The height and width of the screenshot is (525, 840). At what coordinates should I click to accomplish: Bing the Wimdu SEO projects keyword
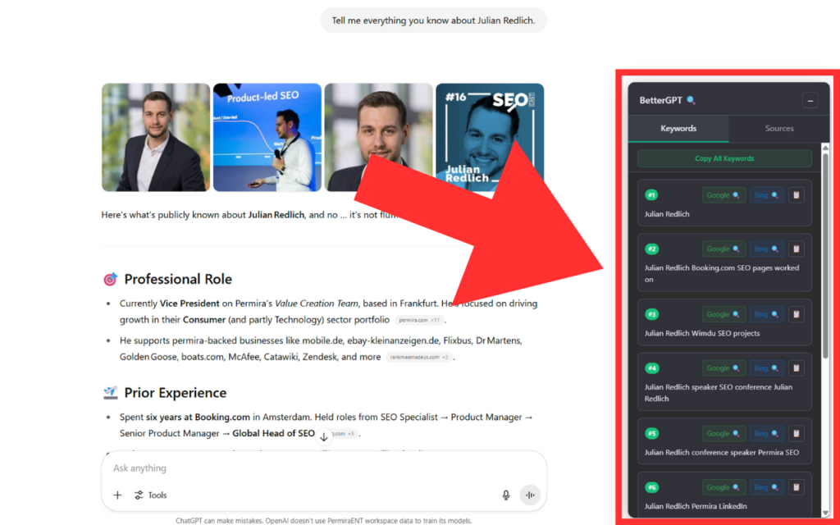767,314
